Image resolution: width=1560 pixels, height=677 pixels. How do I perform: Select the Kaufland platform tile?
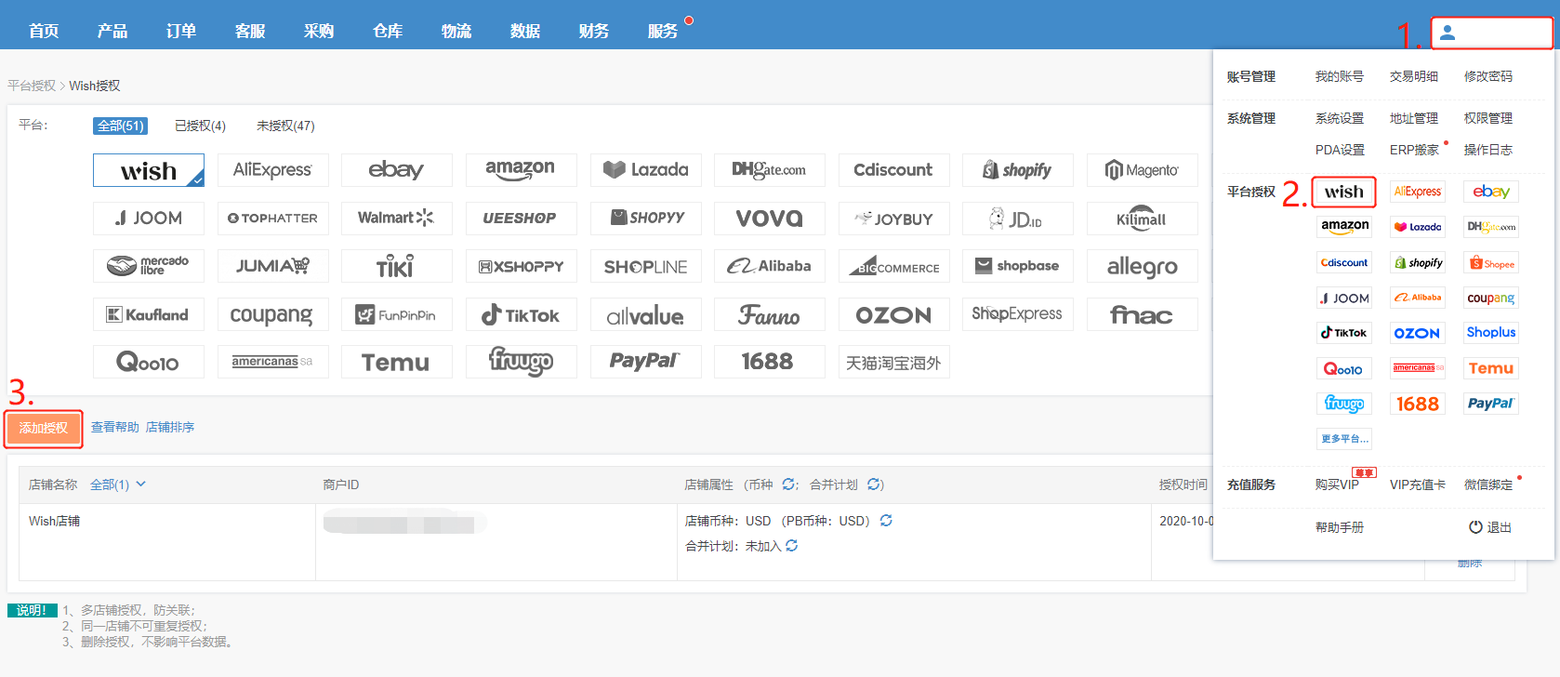[149, 314]
